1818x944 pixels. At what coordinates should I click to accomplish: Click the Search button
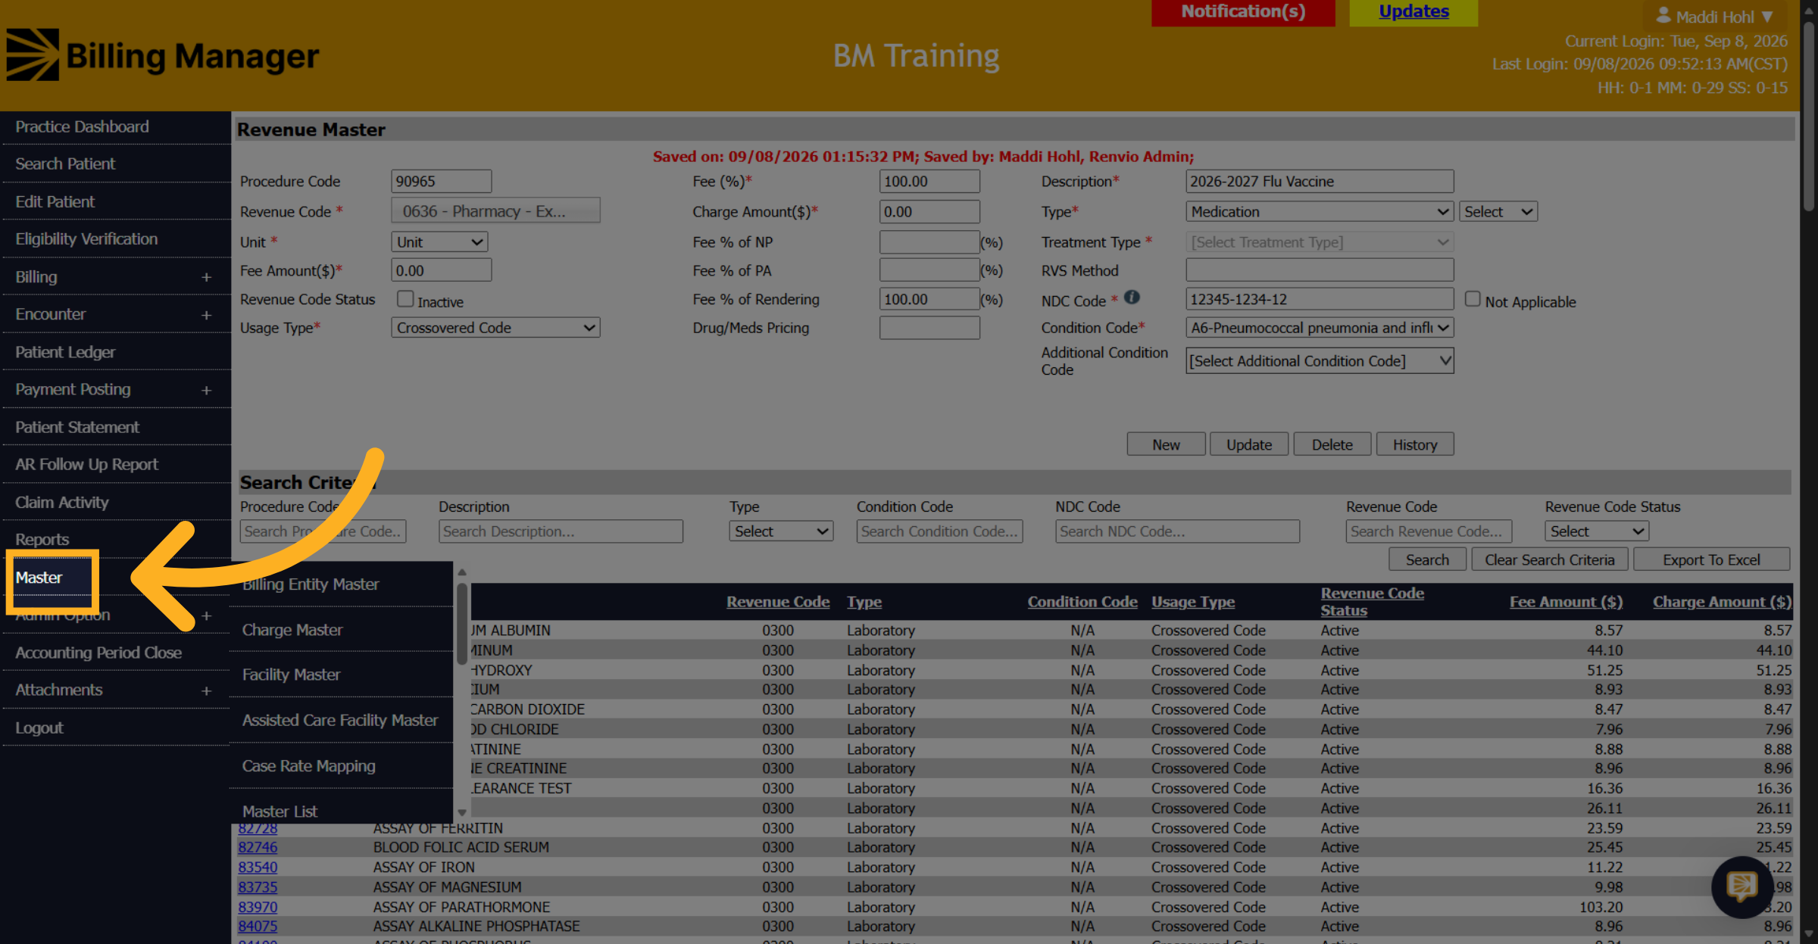(x=1427, y=560)
